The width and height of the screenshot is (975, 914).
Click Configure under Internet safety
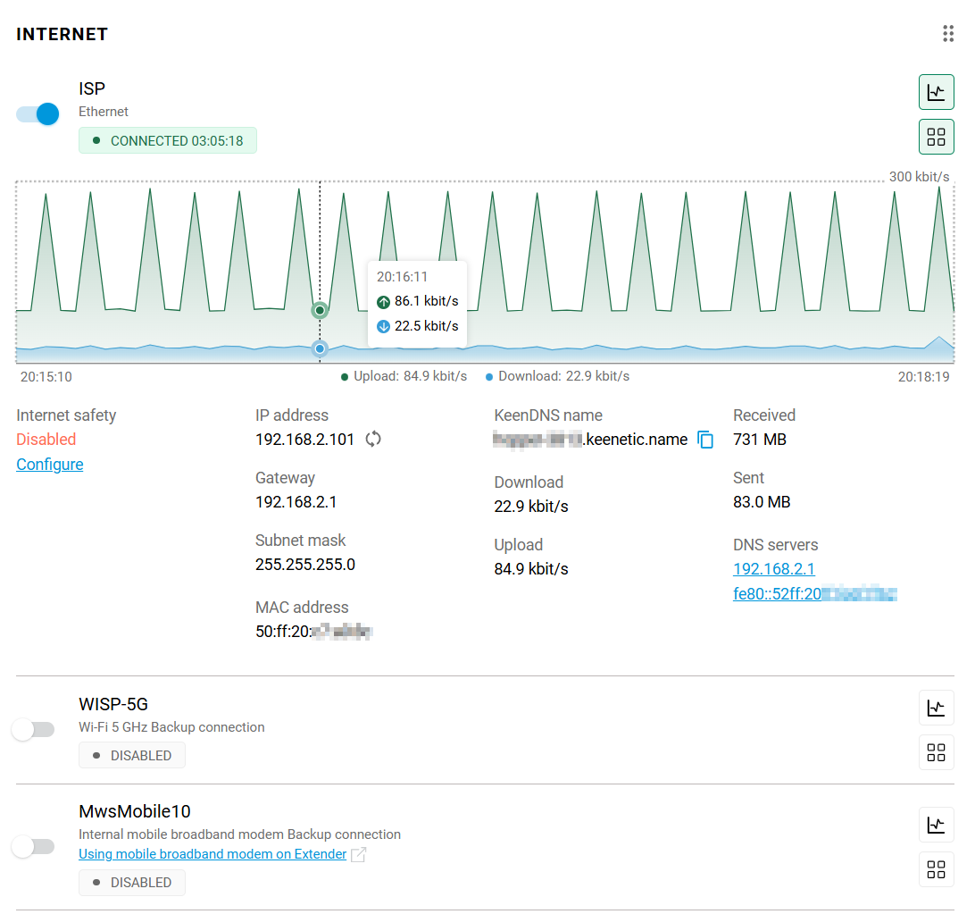[50, 465]
